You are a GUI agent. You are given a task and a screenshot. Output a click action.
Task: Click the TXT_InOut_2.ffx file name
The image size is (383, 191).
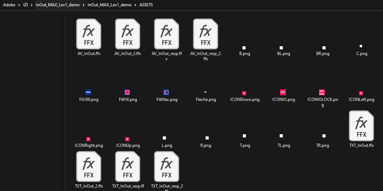(89, 186)
